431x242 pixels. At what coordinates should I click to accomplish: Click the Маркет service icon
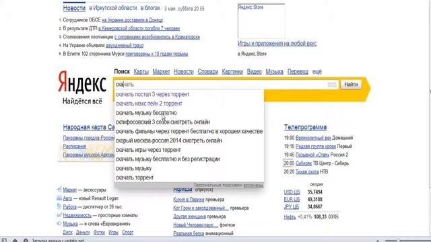click(x=59, y=190)
